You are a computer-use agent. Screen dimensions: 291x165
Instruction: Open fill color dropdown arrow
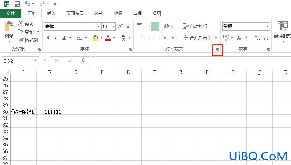[101, 38]
